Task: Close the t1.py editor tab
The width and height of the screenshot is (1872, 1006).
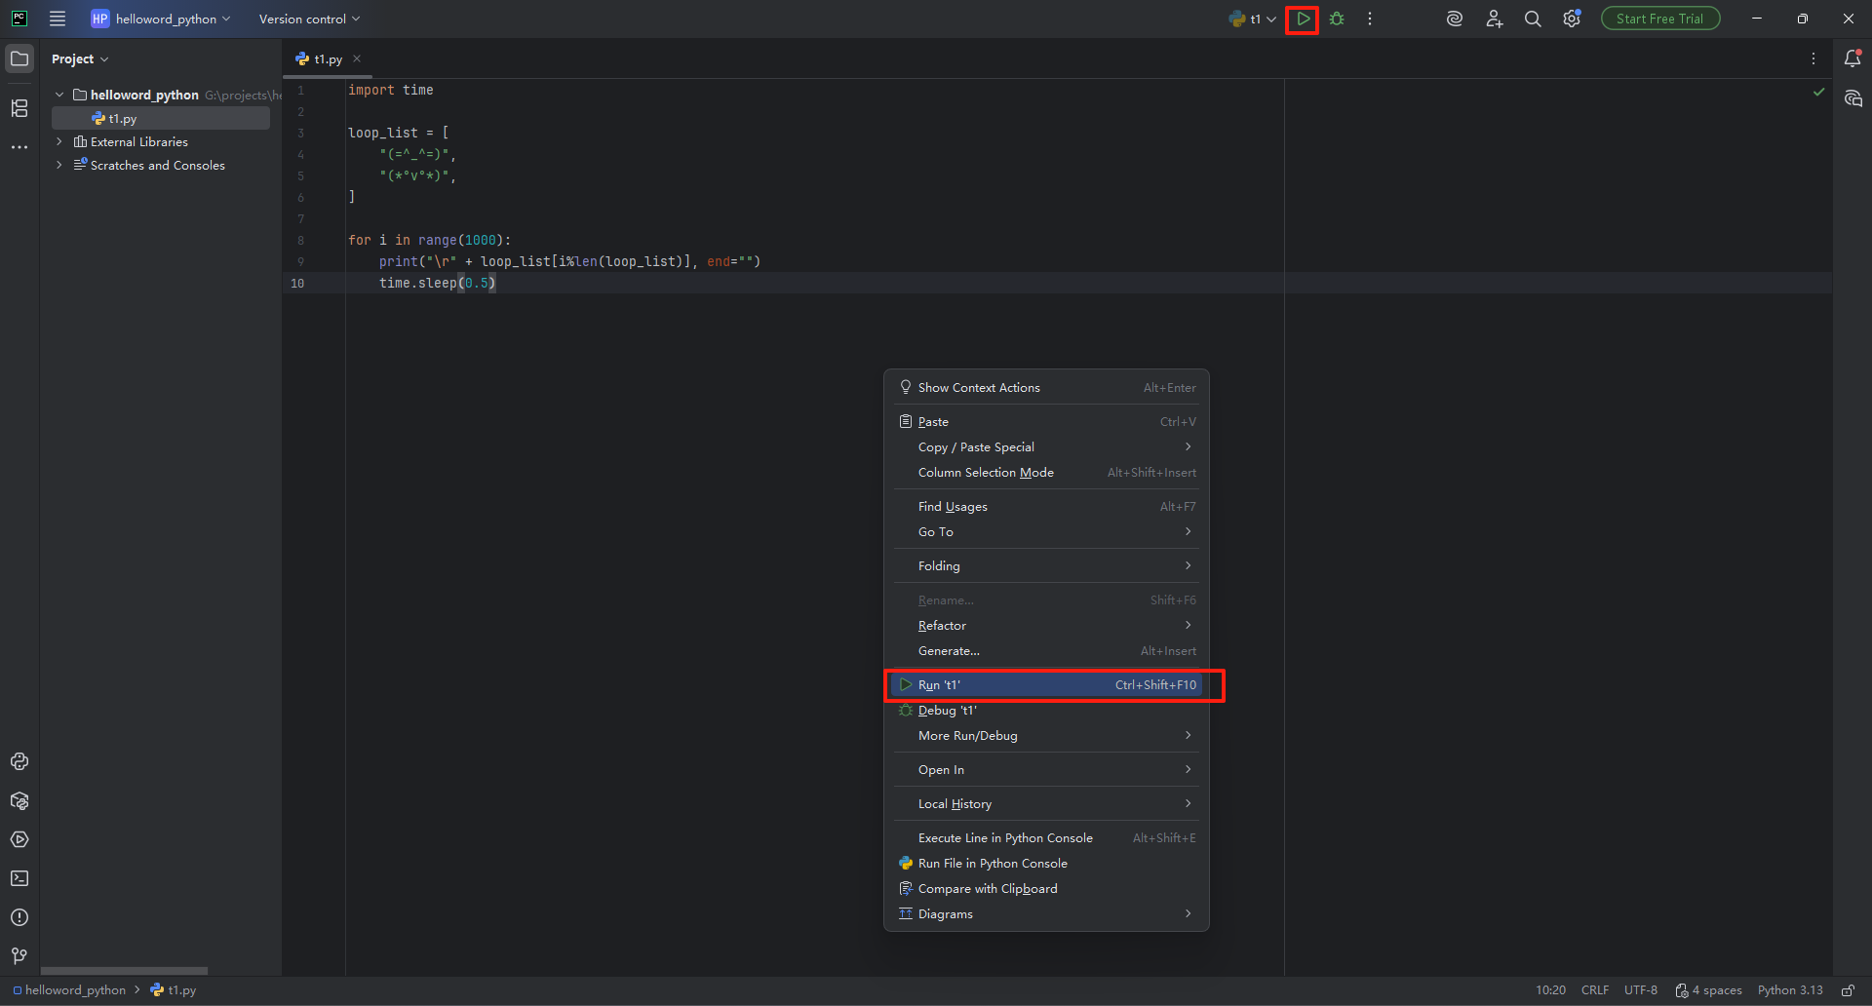Action: click(357, 59)
